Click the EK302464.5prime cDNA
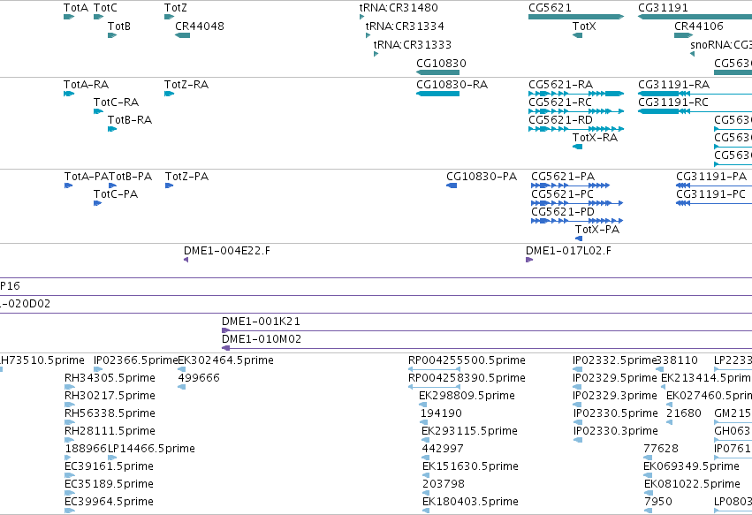752x515 pixels. 182,369
